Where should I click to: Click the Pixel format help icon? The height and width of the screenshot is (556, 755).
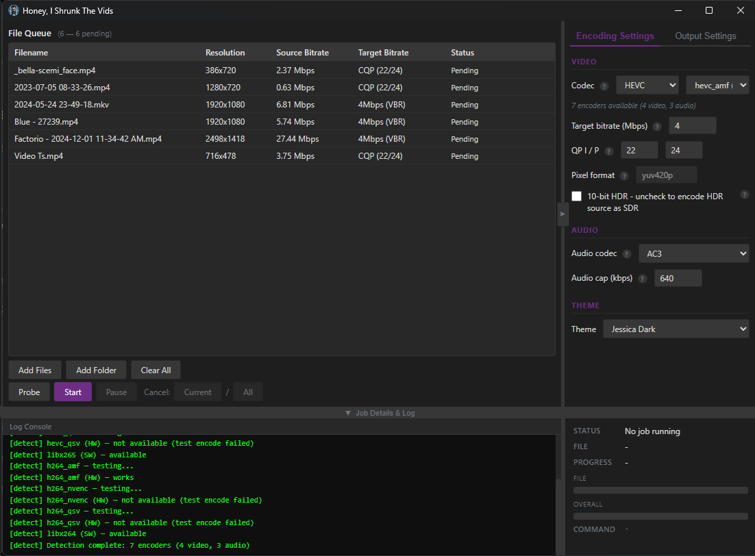tap(624, 176)
